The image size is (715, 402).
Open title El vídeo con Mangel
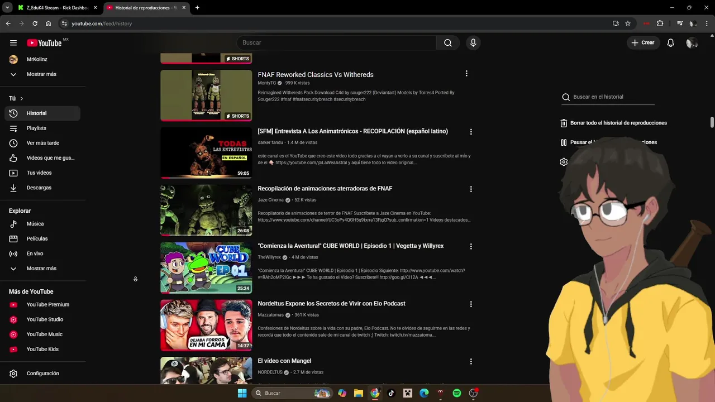tap(284, 361)
